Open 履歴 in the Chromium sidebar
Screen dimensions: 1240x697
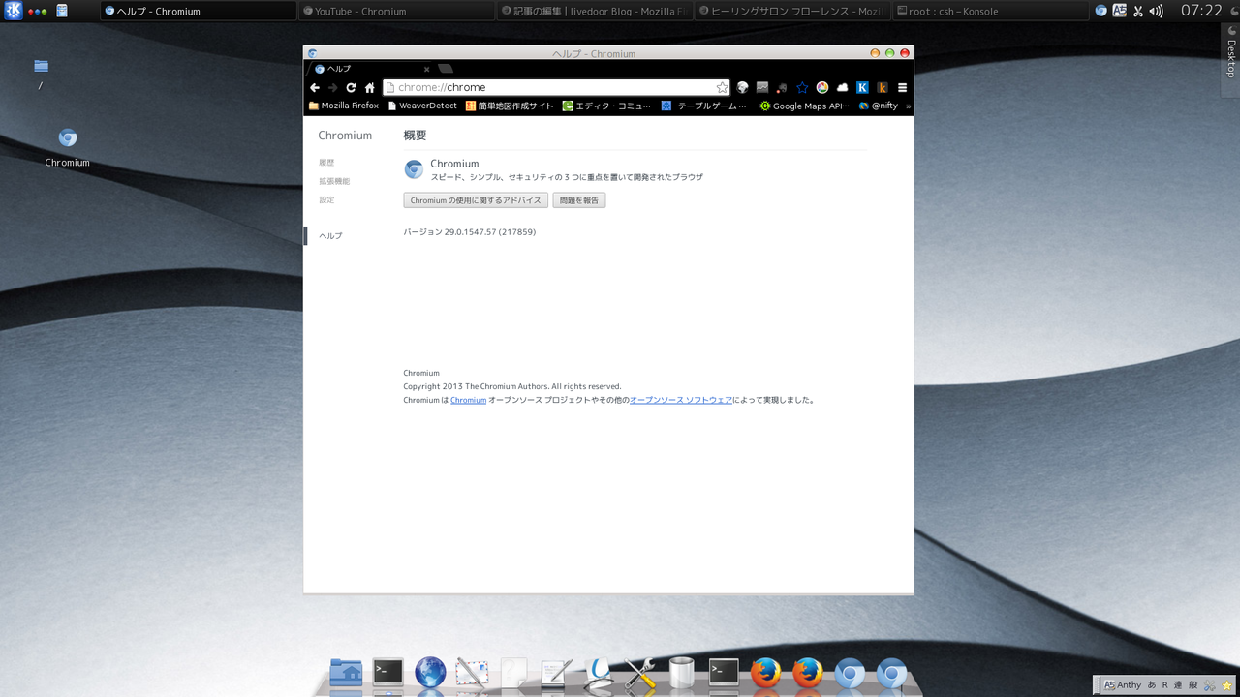coord(326,163)
